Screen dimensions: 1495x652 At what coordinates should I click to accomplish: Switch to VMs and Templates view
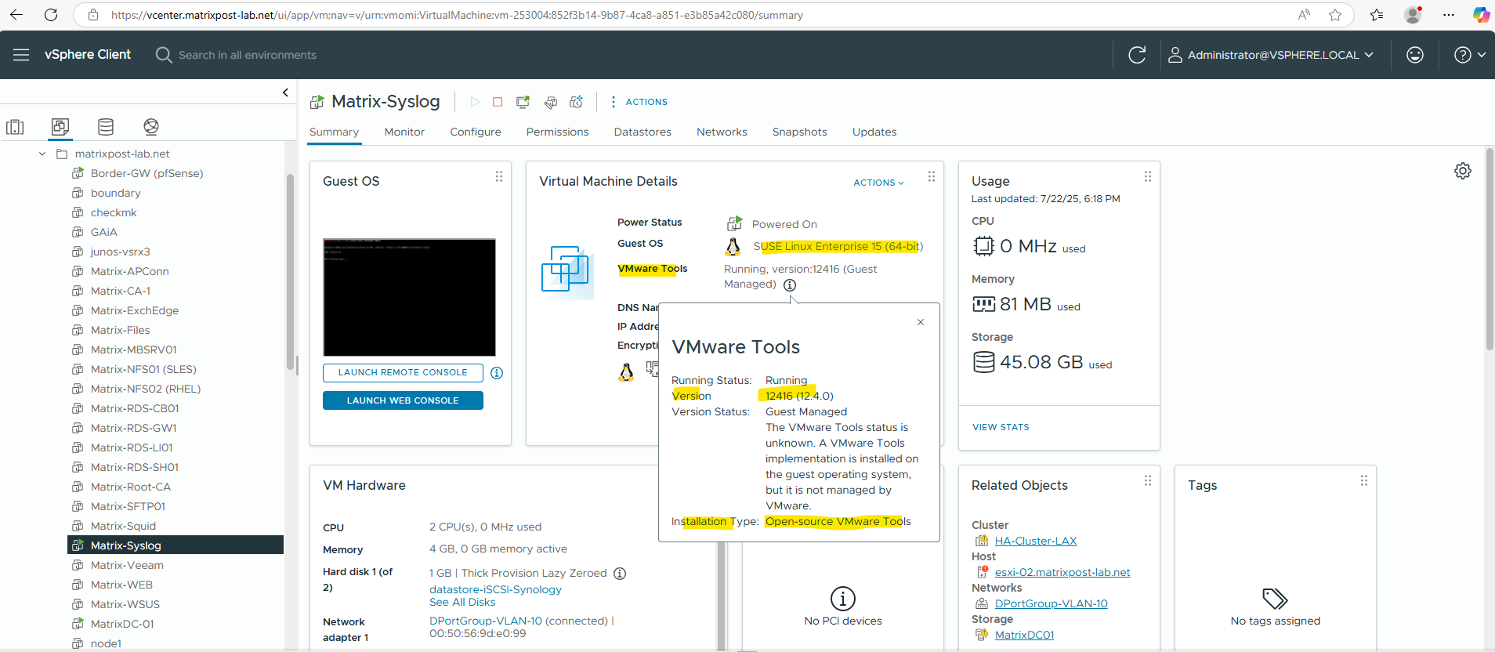click(60, 127)
